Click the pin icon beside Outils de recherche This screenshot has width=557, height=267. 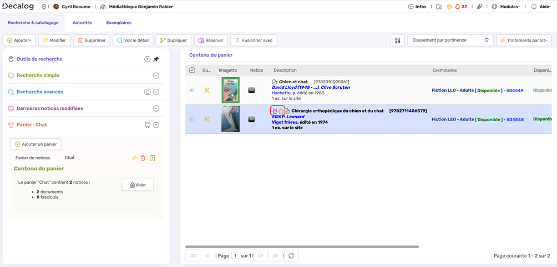(156, 59)
